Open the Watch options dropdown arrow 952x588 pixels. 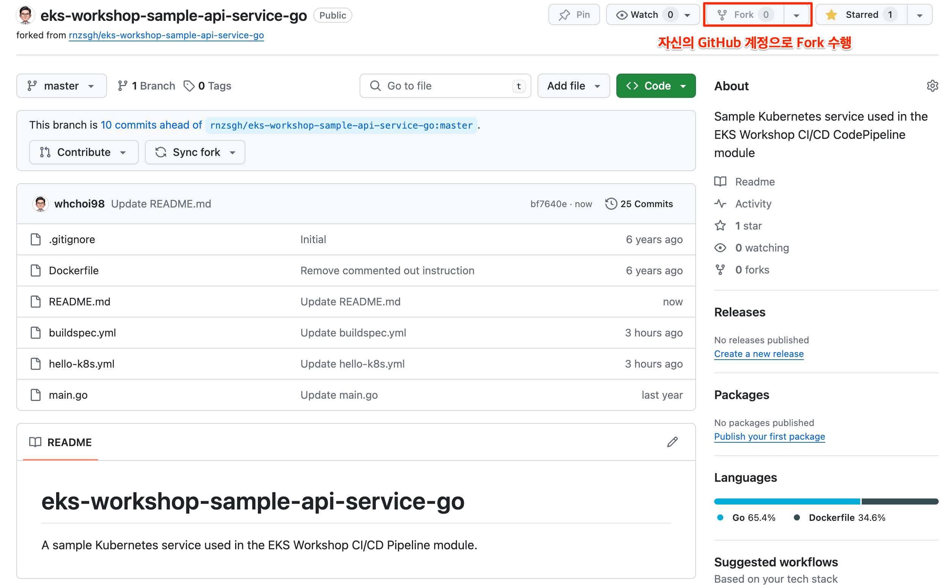tap(687, 15)
